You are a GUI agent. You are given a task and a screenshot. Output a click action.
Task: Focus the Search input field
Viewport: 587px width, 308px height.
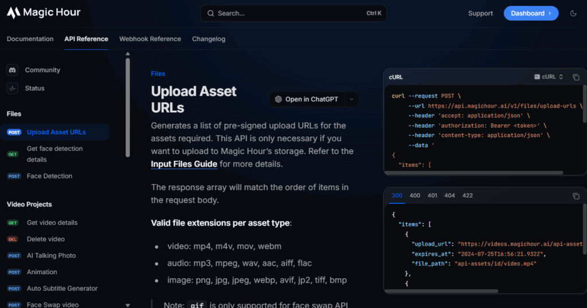click(293, 14)
